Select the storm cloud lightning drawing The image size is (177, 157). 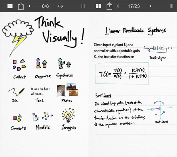[16, 34]
